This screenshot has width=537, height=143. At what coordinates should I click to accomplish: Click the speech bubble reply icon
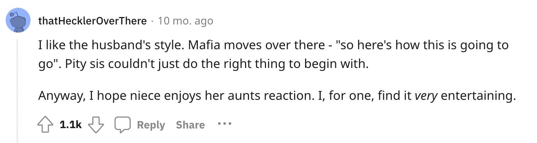click(x=122, y=125)
